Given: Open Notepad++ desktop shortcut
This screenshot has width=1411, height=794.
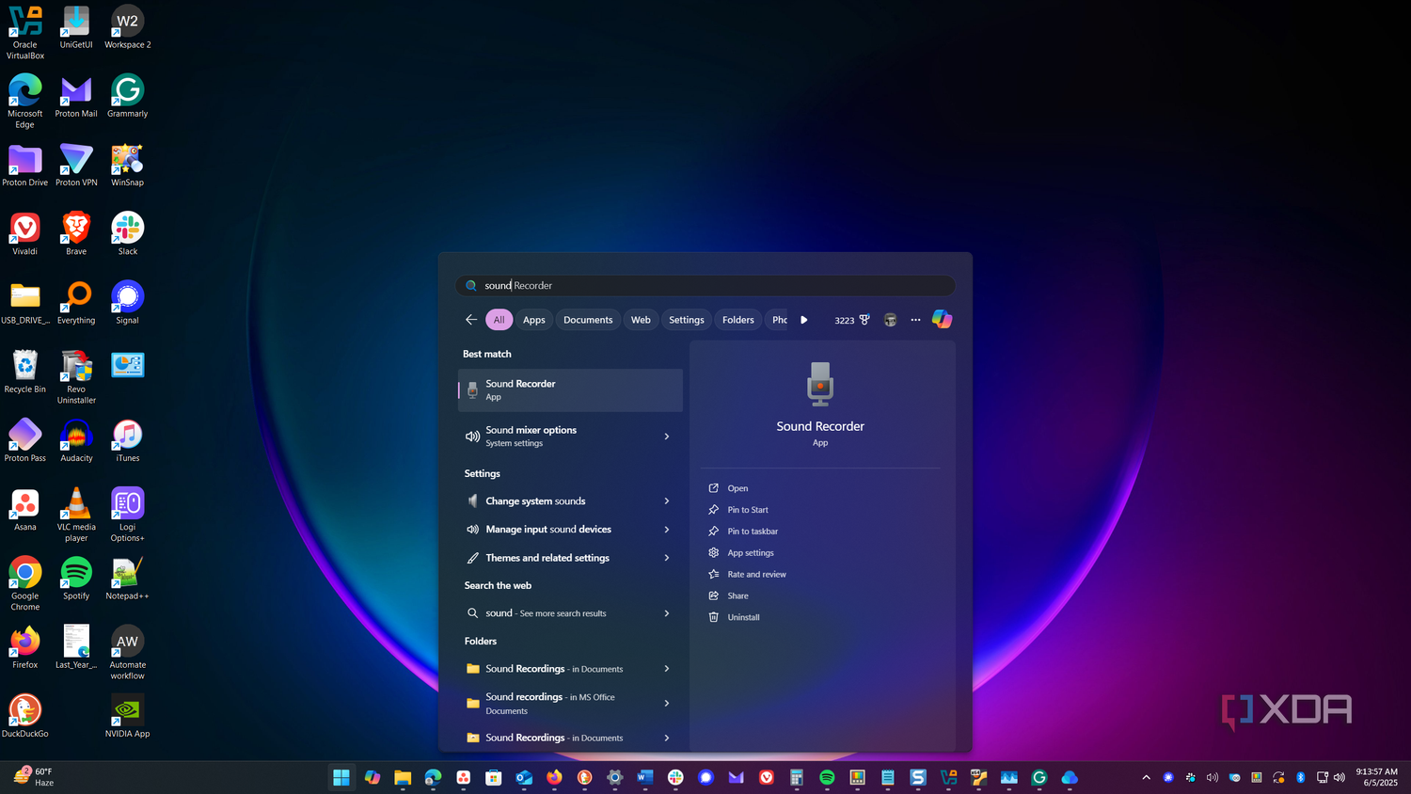Looking at the screenshot, I should (x=127, y=579).
